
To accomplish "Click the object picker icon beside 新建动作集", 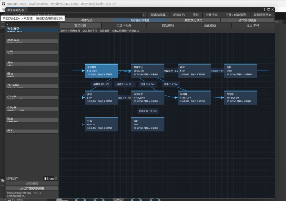I will 144,15.
